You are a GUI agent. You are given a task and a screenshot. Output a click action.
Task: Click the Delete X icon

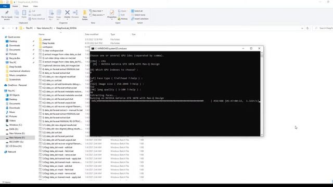(67, 12)
